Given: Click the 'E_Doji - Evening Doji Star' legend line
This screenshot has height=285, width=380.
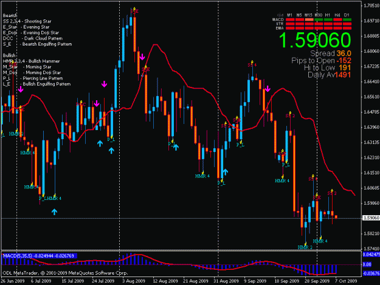Looking at the screenshot, I should tap(31, 33).
